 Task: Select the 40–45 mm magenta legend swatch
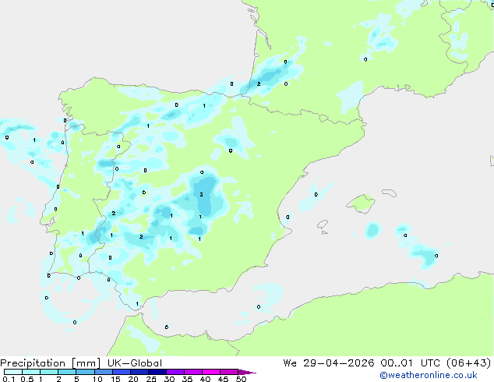[211, 372]
